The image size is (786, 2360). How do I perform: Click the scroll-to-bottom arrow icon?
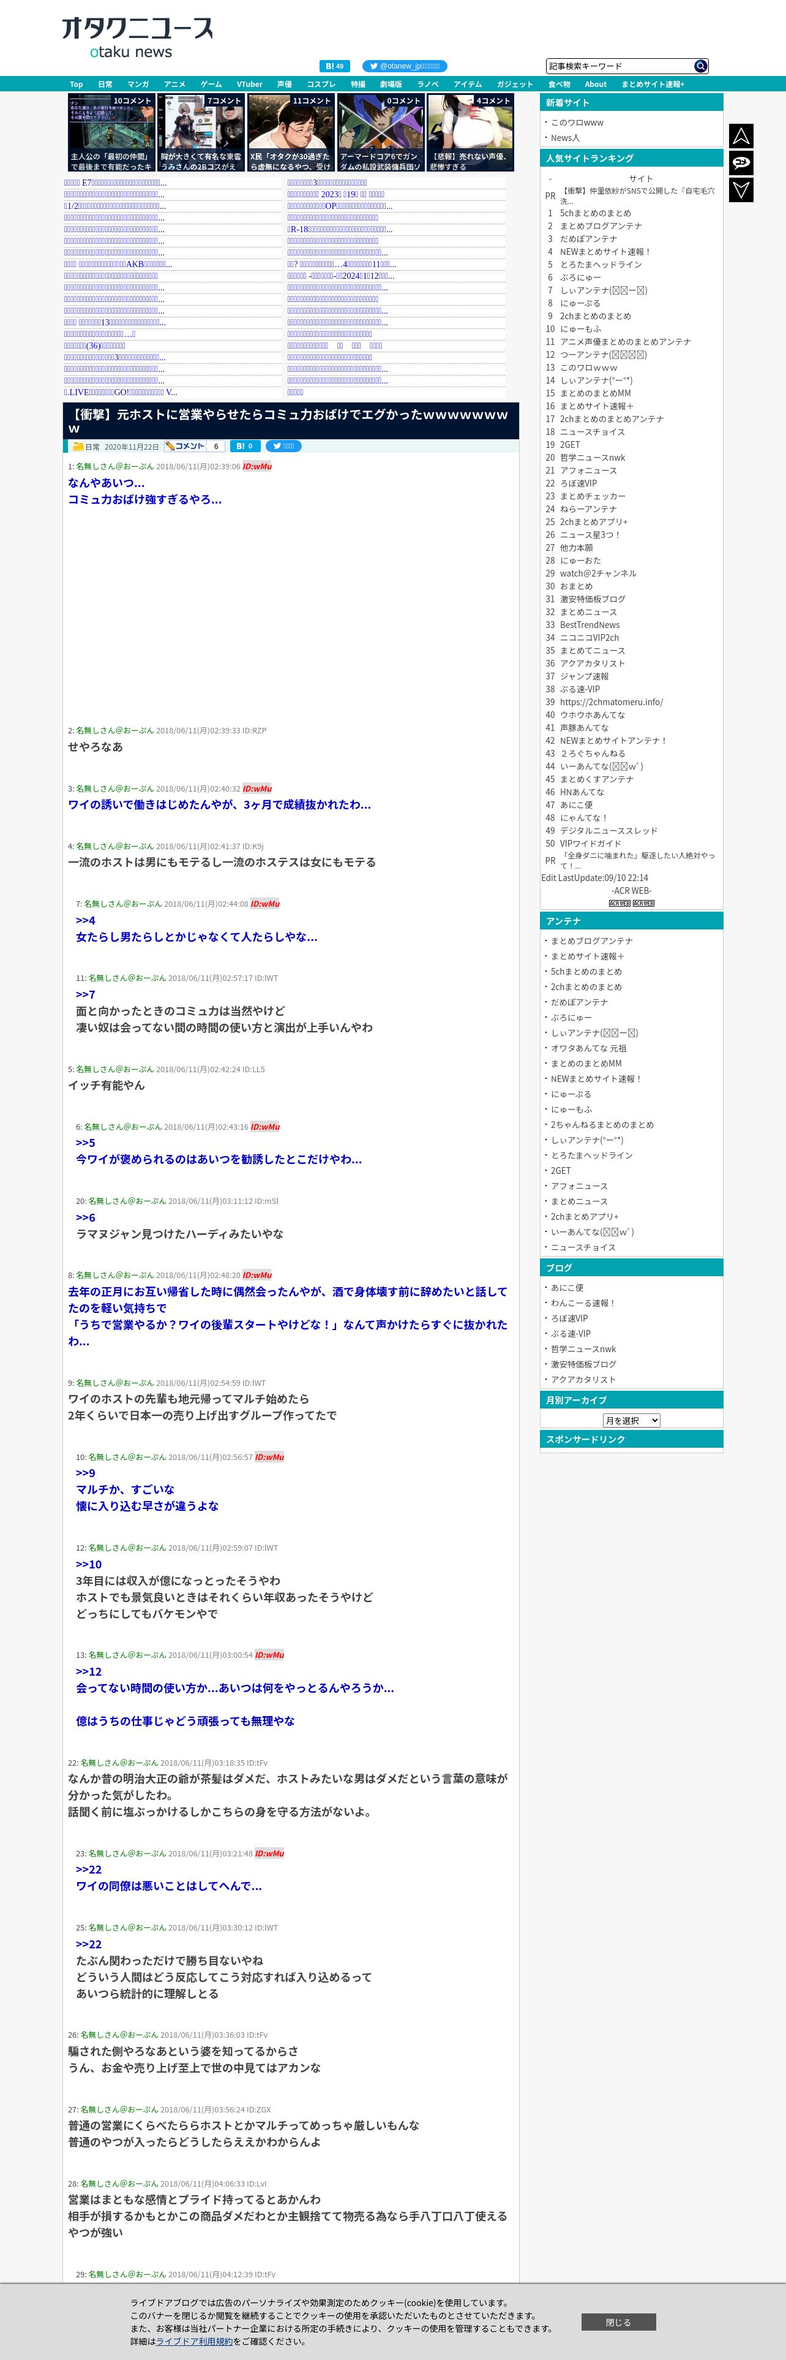741,190
